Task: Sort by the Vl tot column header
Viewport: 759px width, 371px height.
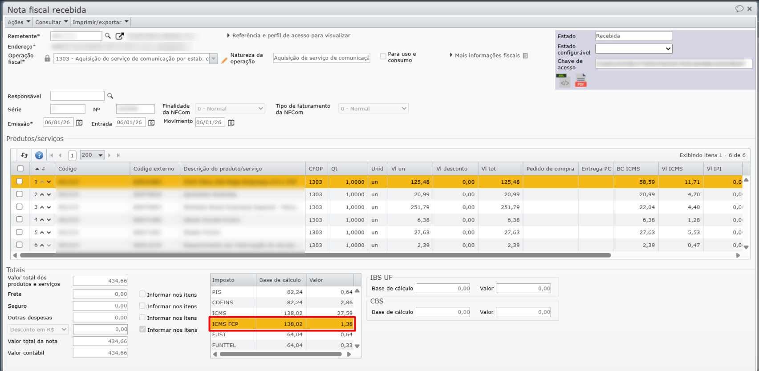Action: [x=499, y=169]
